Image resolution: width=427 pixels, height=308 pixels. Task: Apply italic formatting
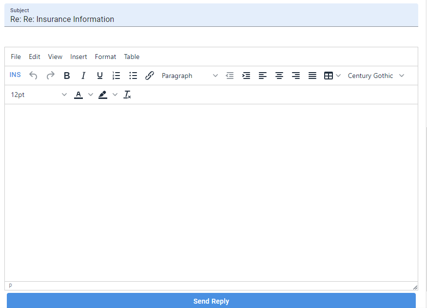83,76
